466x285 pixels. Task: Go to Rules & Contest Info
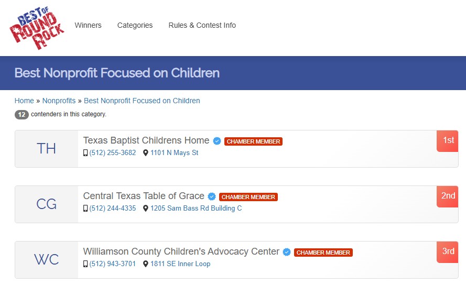coord(202,25)
